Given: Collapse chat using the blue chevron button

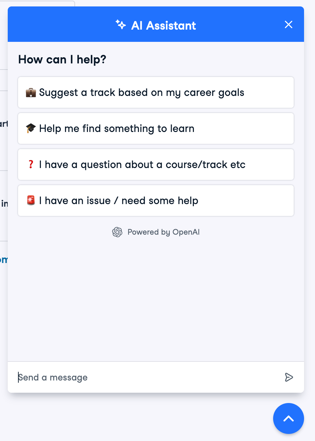Looking at the screenshot, I should pyautogui.click(x=288, y=418).
